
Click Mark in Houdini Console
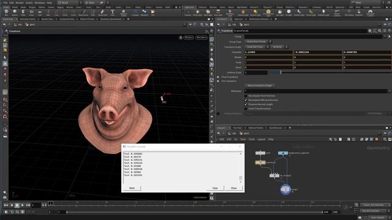(x=132, y=188)
